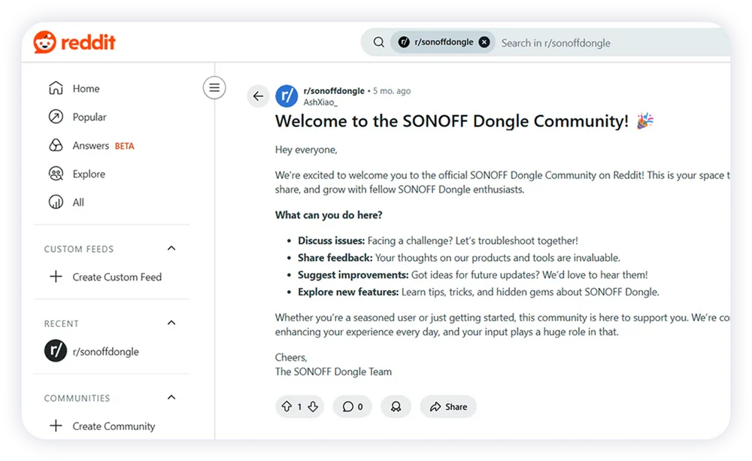
Task: Click the upvote arrow on the post
Action: click(x=287, y=407)
